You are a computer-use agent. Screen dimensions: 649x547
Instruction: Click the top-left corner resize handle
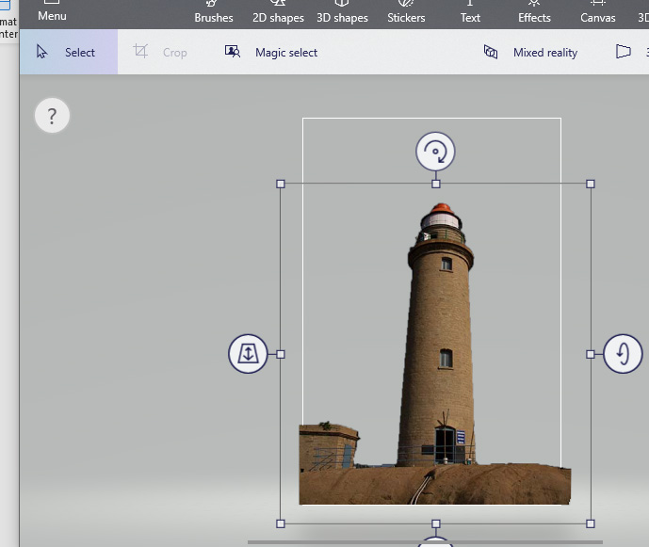coord(281,184)
